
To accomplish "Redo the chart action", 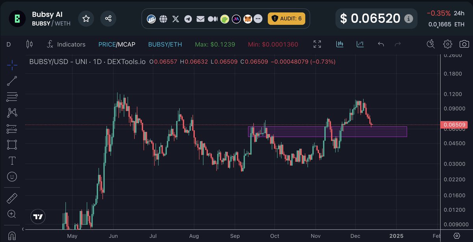I will (398, 44).
